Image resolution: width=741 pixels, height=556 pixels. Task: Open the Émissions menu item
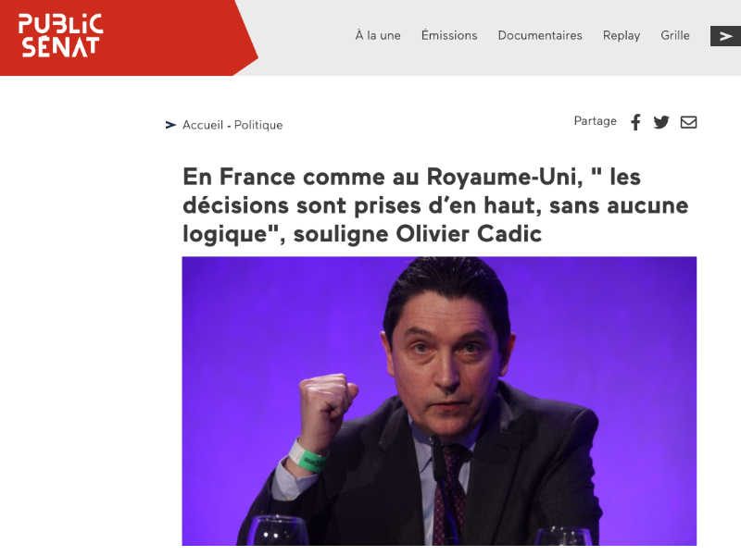(449, 35)
